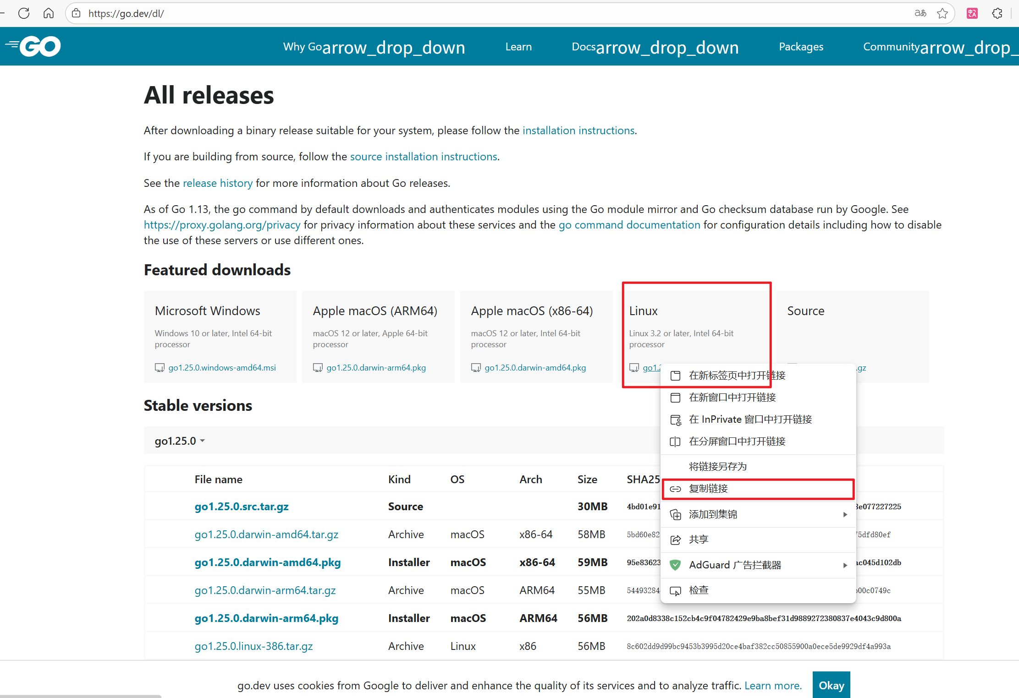Choose 复制链接 from context menu

pos(758,489)
